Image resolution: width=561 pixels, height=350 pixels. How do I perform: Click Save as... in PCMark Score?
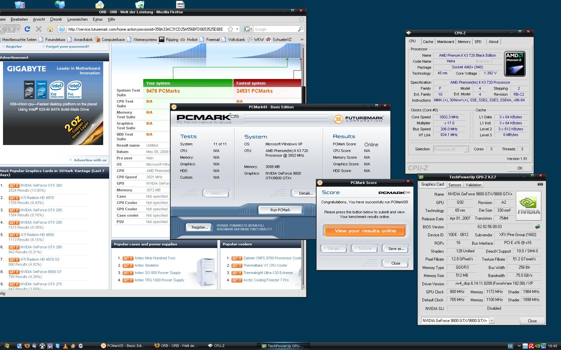396,249
